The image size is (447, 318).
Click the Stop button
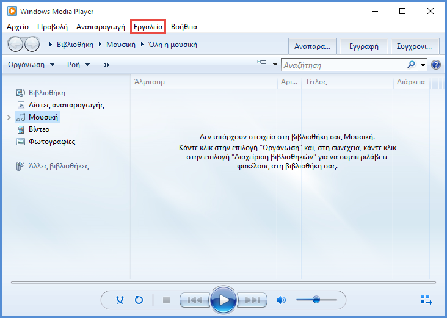tap(166, 300)
